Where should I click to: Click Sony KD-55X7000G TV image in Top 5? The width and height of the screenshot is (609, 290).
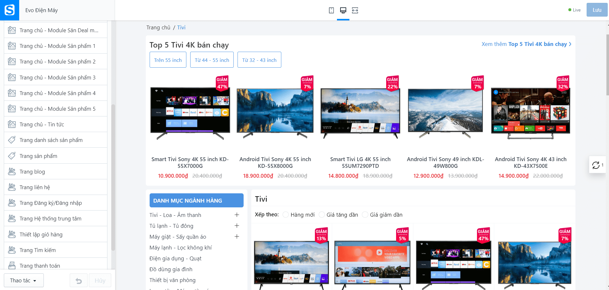[x=190, y=113]
